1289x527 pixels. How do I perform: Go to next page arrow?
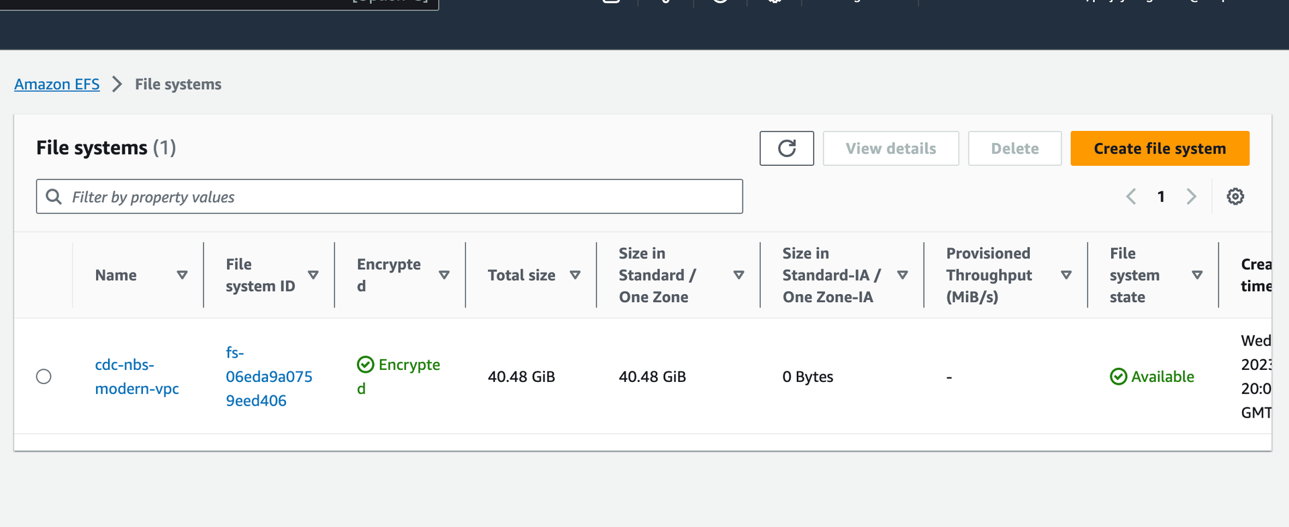(x=1191, y=197)
